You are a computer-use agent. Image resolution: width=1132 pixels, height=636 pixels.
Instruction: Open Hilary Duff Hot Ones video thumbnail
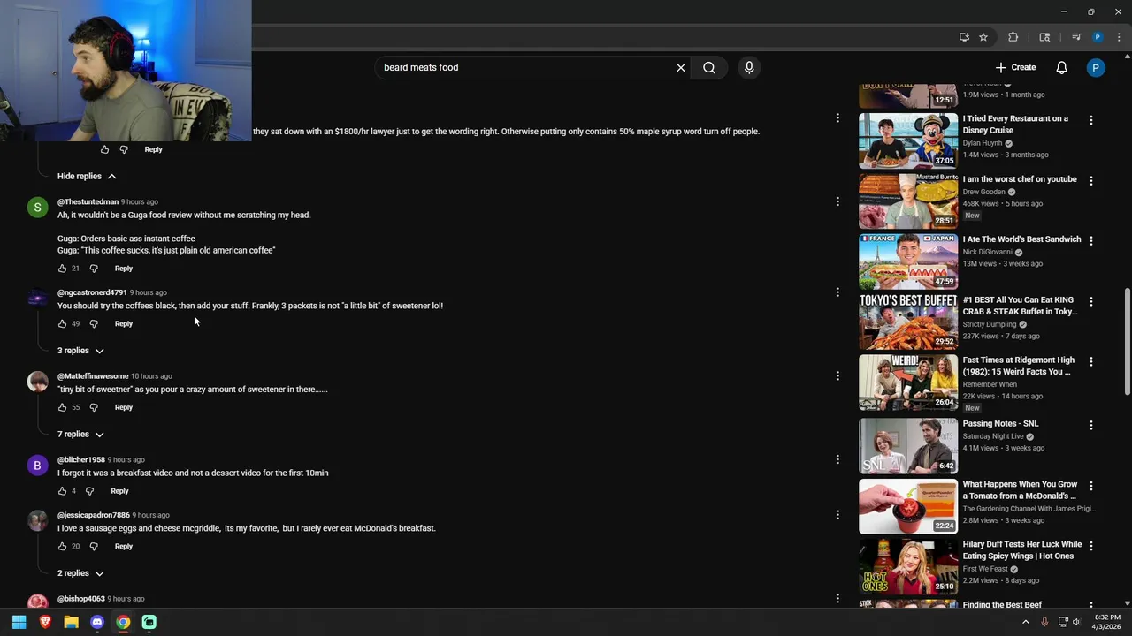[x=908, y=567]
